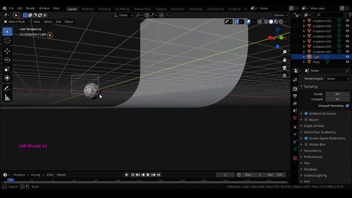The height and width of the screenshot is (198, 352).
Task: Select the Cursor tool
Action: (7, 41)
